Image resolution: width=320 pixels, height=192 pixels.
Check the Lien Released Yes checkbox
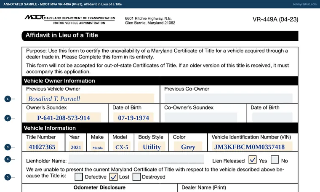253,160
